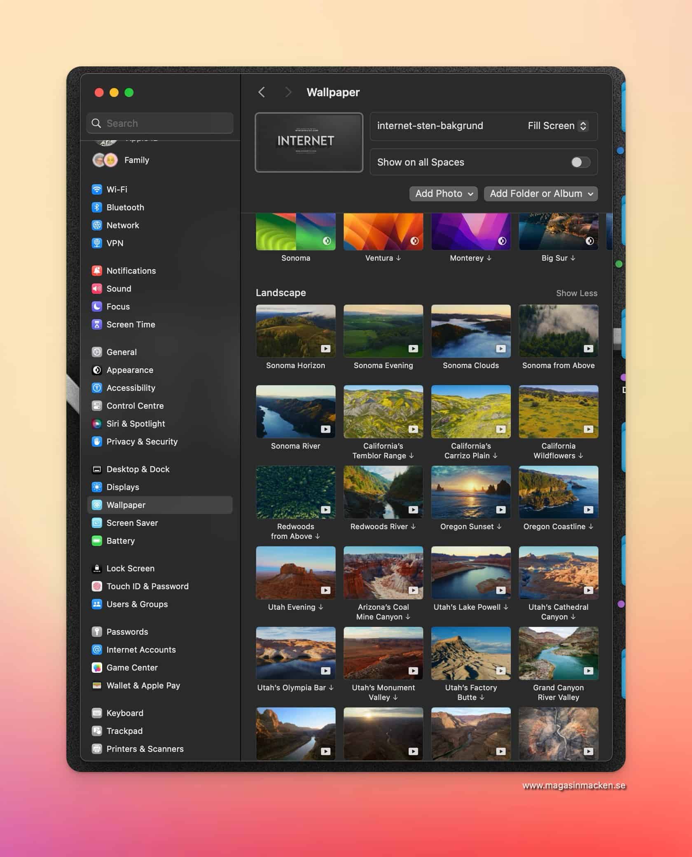The width and height of the screenshot is (692, 857).
Task: Click the Bluetooth sidebar icon
Action: (x=97, y=207)
